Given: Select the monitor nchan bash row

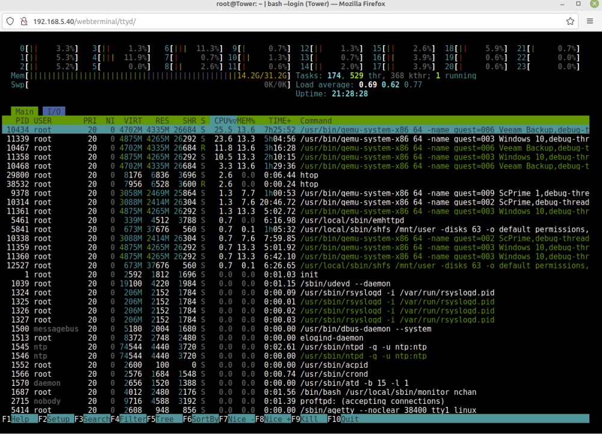Looking at the screenshot, I should click(x=296, y=392).
